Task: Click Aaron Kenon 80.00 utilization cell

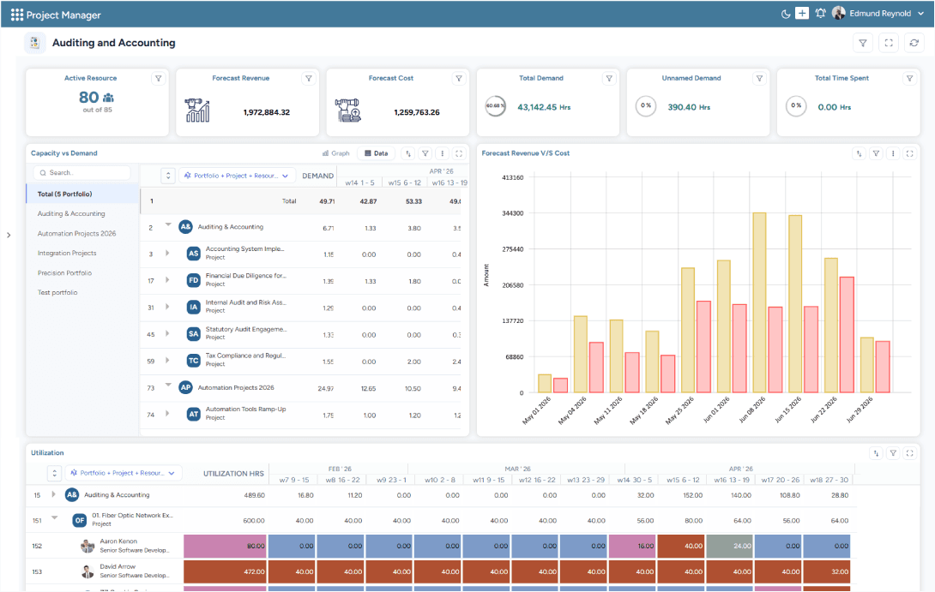Action: point(225,546)
